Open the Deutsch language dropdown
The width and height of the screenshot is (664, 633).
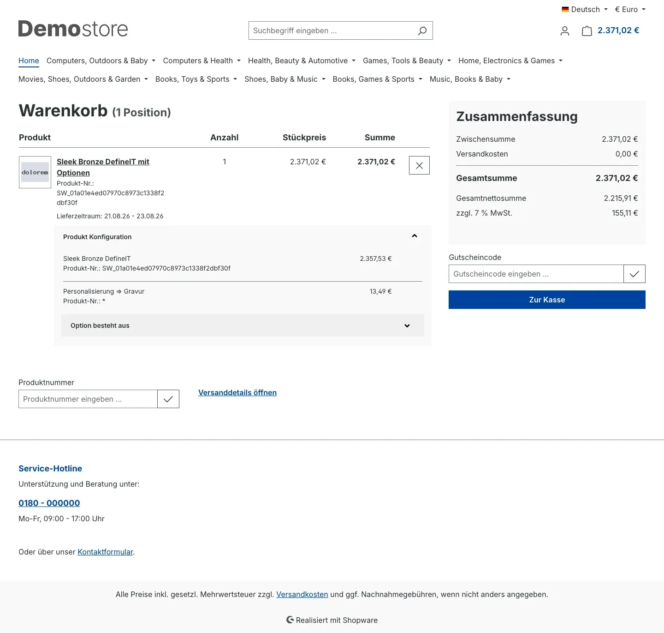click(x=585, y=9)
